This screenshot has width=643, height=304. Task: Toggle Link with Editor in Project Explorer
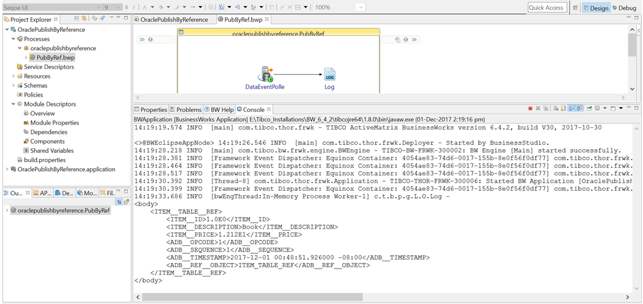(84, 18)
